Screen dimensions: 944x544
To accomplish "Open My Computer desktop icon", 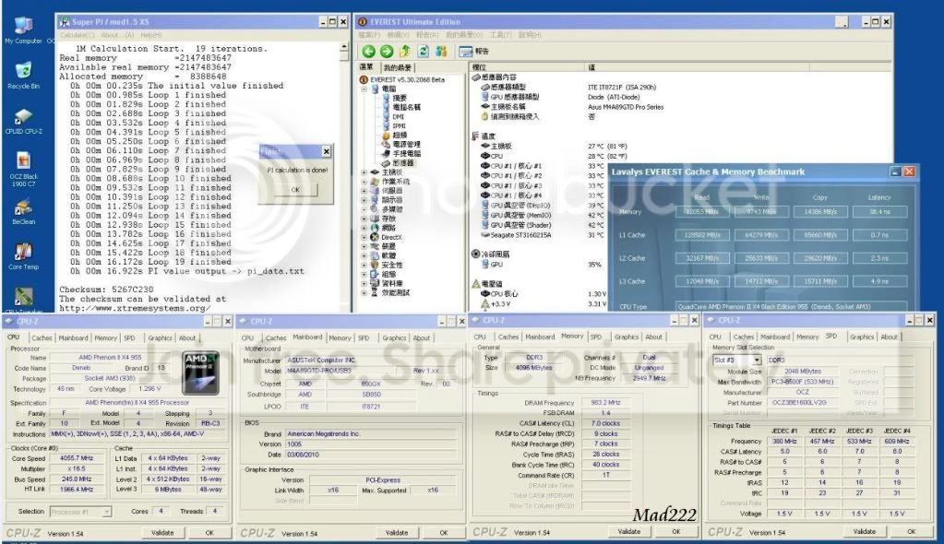I will click(23, 30).
